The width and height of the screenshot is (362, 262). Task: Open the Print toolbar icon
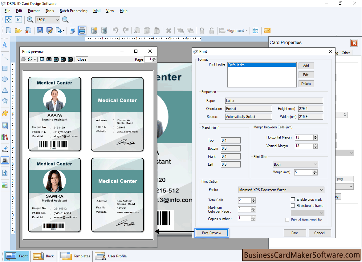[82, 30]
